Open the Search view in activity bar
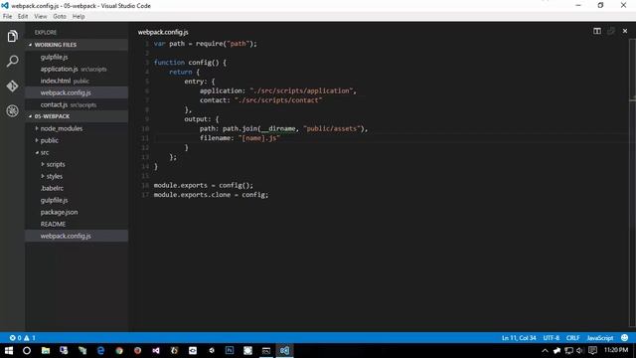 click(12, 62)
